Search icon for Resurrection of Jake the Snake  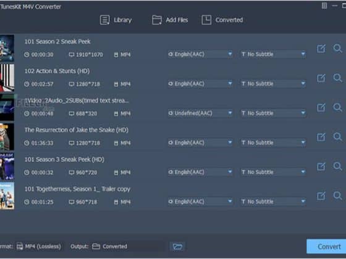(x=337, y=137)
